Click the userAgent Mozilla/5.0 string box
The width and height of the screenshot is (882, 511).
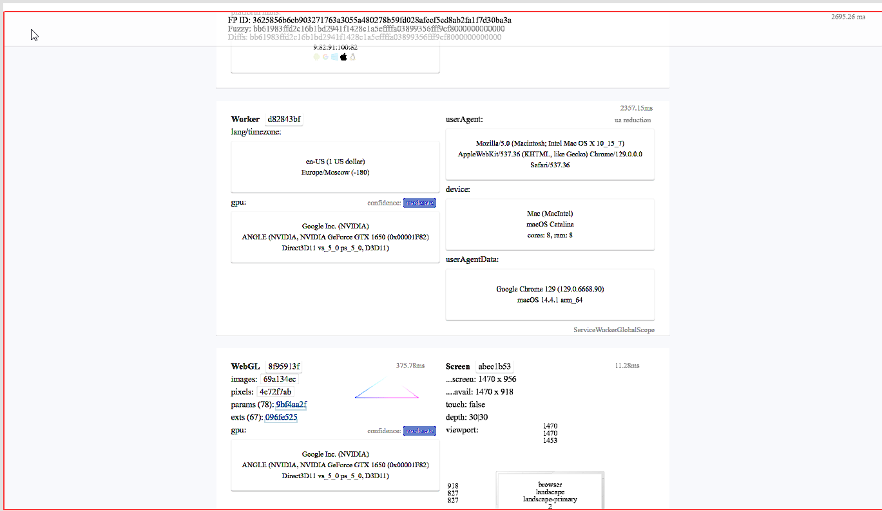[550, 154]
